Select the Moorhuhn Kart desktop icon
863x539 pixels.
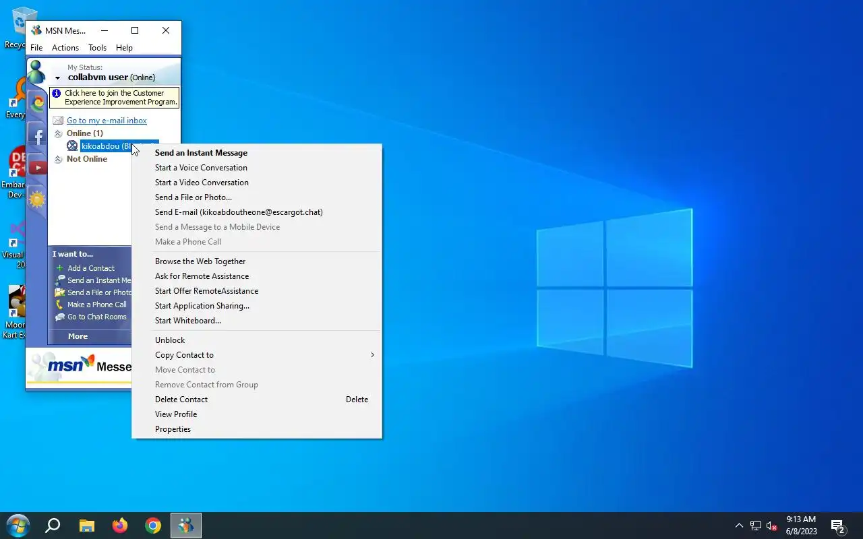pyautogui.click(x=15, y=311)
